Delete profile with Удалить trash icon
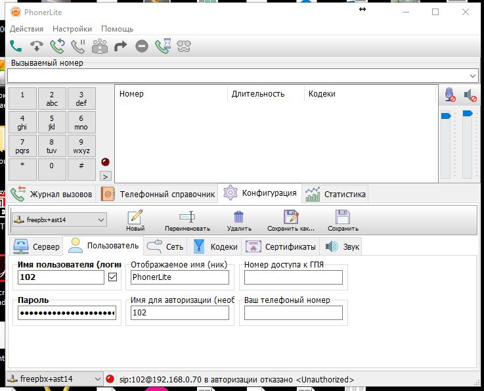484x391 pixels. tap(239, 221)
